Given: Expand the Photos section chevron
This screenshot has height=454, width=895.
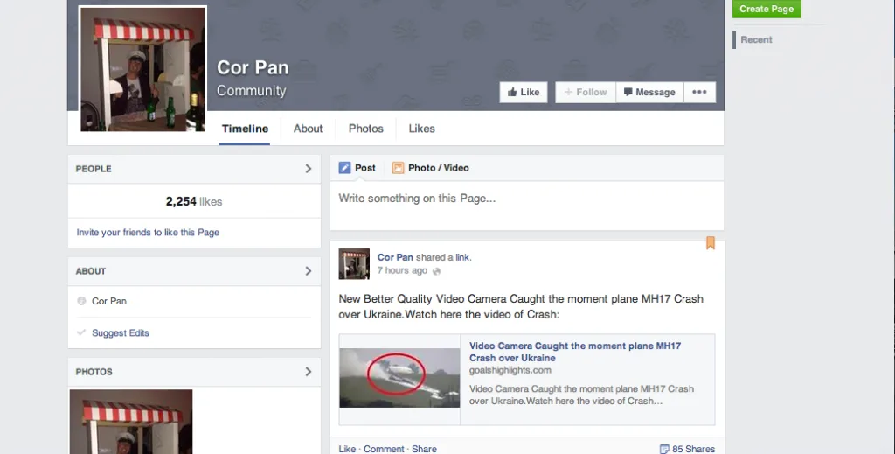Looking at the screenshot, I should (x=308, y=372).
